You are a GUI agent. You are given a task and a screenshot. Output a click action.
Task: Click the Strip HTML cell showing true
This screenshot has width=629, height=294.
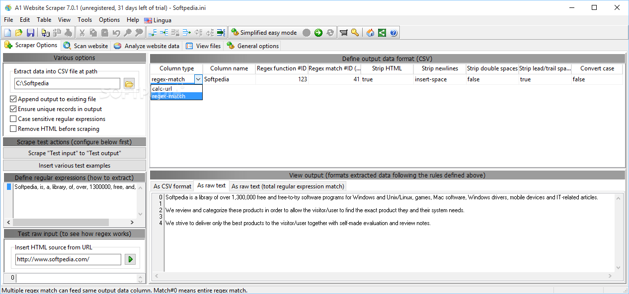[x=387, y=79]
